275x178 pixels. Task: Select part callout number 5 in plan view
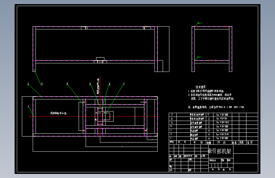[x=90, y=84]
